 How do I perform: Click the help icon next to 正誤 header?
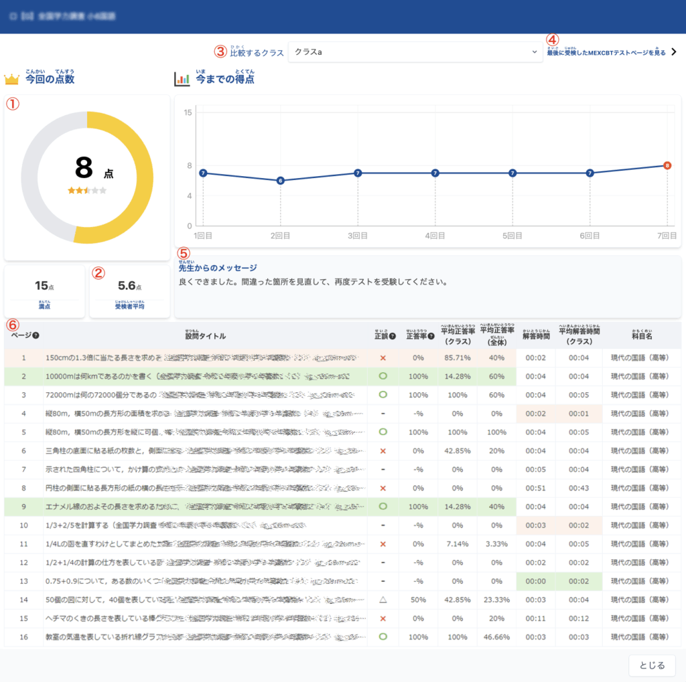(x=393, y=336)
